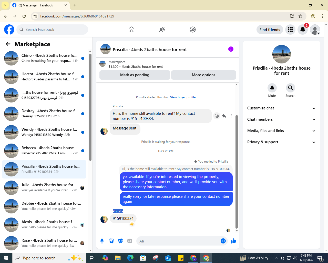Open the install app icon in address bar
The width and height of the screenshot is (328, 263).
(x=292, y=16)
